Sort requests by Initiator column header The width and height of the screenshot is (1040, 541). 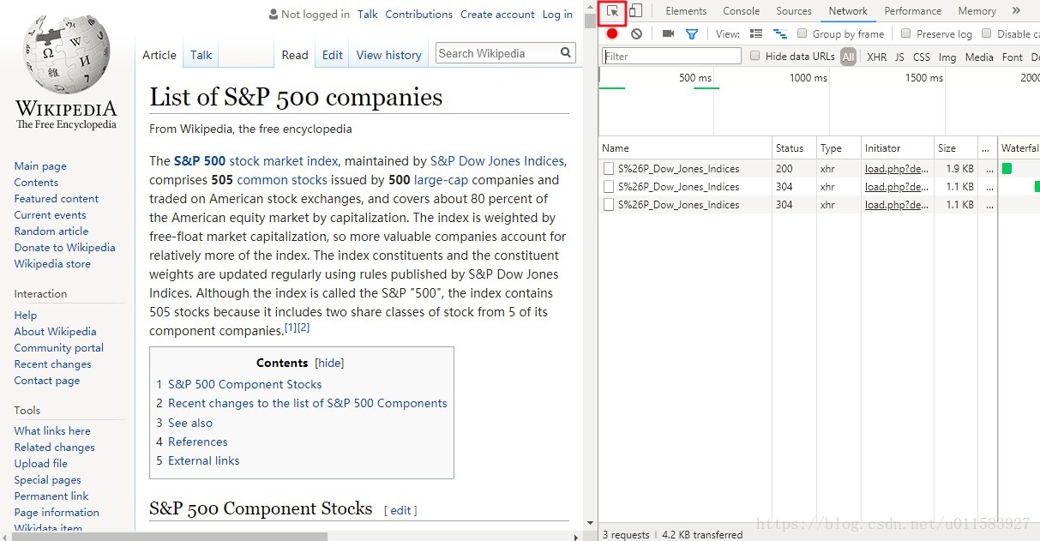(898, 148)
